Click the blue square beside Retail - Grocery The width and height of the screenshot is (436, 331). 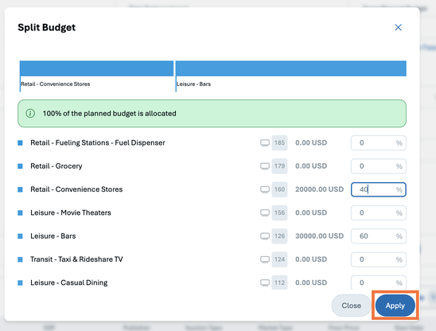click(x=21, y=166)
